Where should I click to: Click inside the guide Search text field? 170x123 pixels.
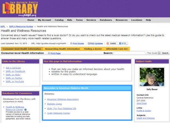129,53
